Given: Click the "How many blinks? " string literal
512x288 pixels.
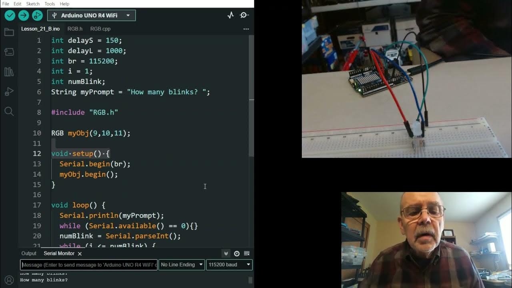Looking at the screenshot, I should 166,92.
